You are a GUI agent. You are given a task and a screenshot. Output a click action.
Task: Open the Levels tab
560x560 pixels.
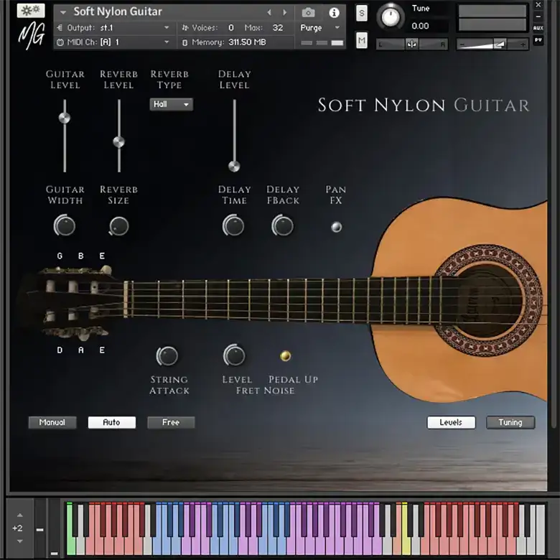451,422
